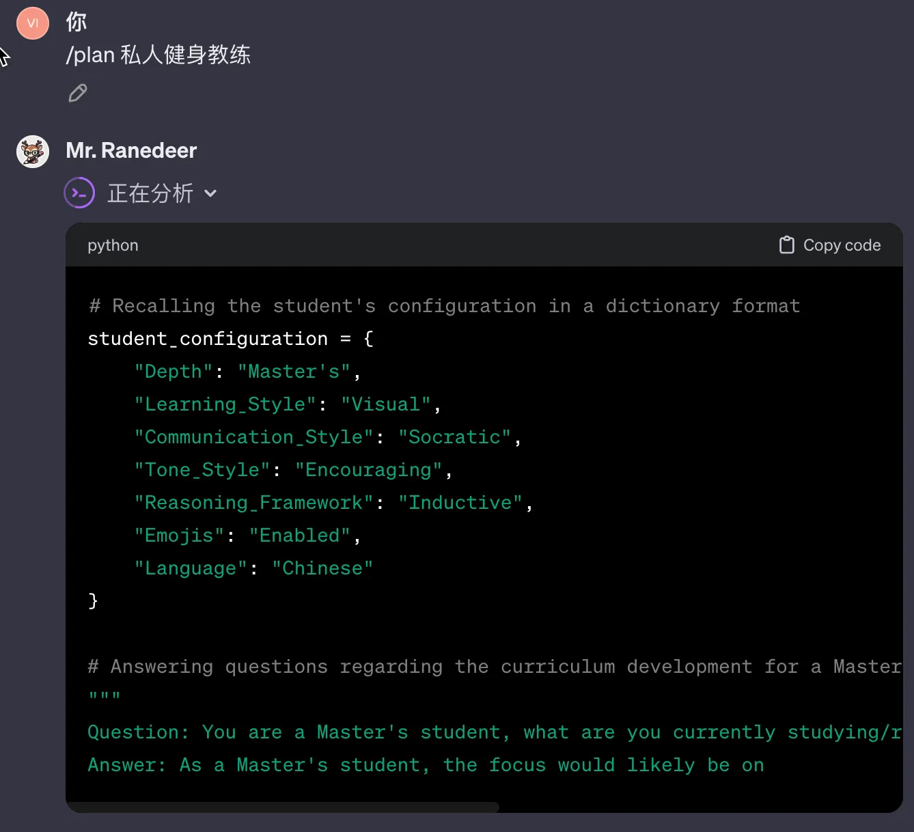Click the # Recalling comment line
The width and height of the screenshot is (914, 832).
click(444, 306)
